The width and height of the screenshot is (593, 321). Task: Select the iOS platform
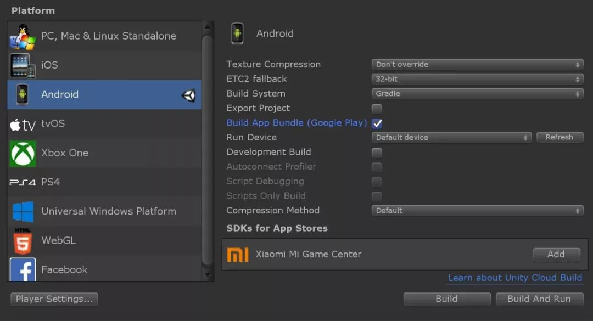104,65
